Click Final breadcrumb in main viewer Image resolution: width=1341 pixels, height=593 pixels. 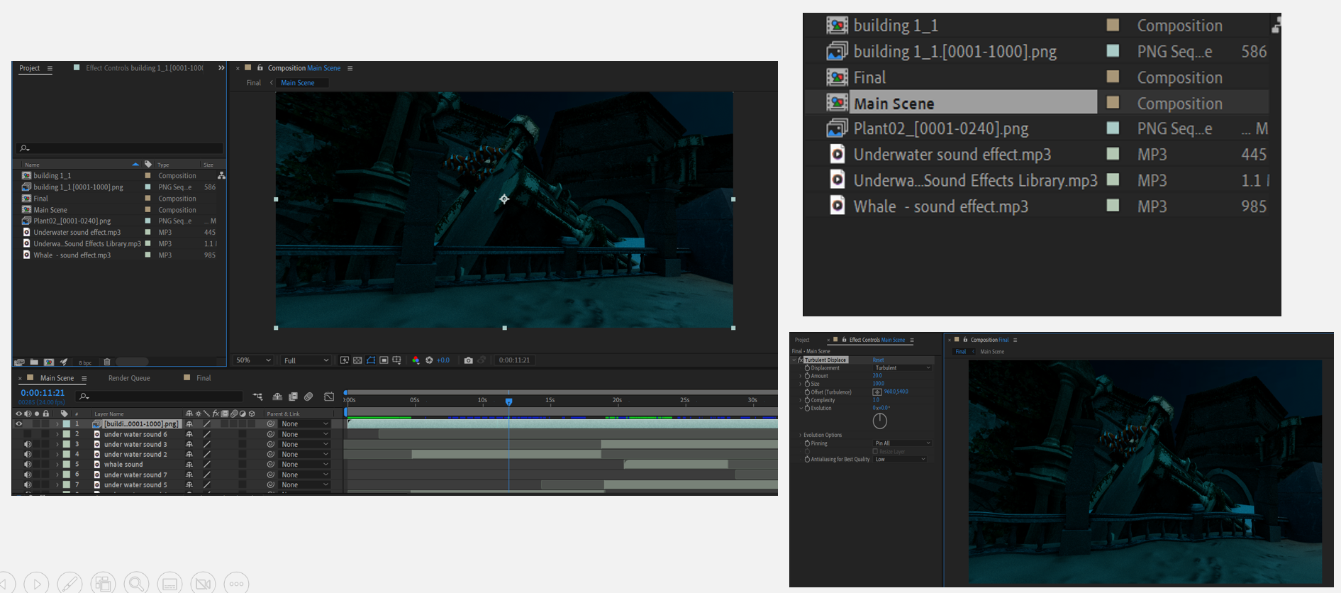[253, 83]
